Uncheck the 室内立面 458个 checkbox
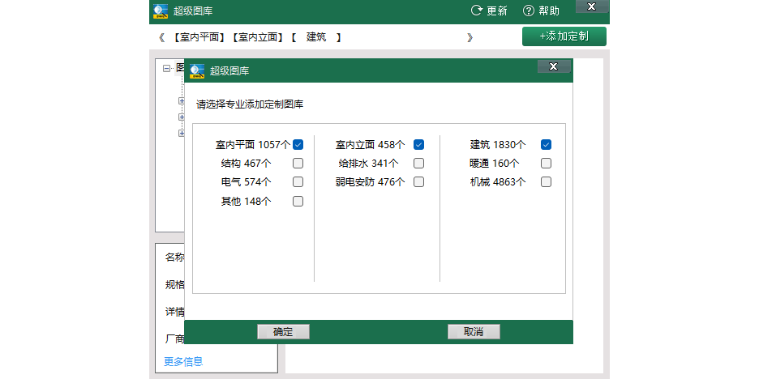The height and width of the screenshot is (379, 759). (x=418, y=144)
